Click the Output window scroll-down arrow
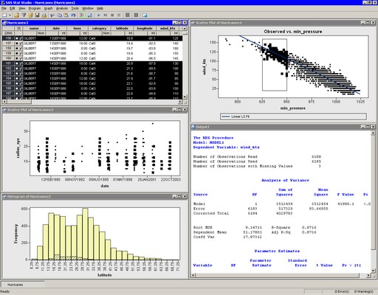The height and width of the screenshot is (295, 378). (373, 271)
